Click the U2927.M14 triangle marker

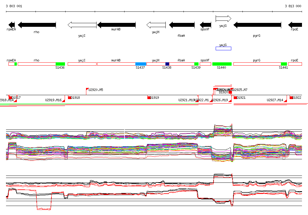(285, 101)
